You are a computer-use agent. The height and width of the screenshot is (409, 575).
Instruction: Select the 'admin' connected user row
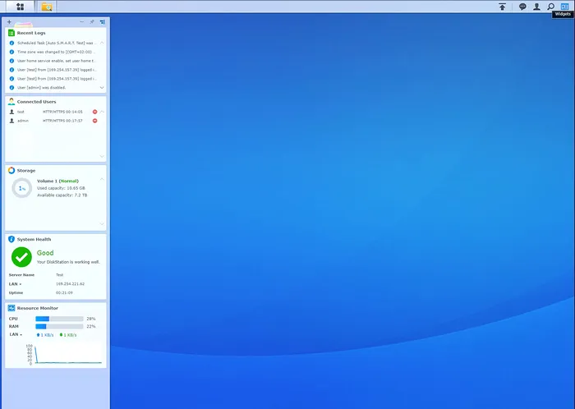click(53, 121)
